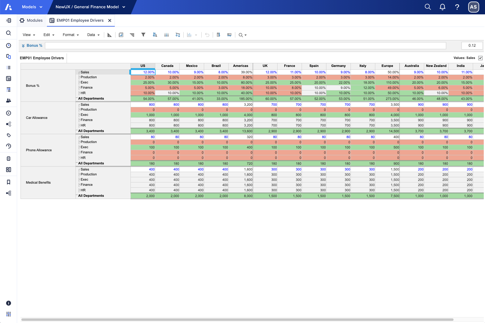Open the Format menu
The image size is (485, 323).
coord(71,35)
